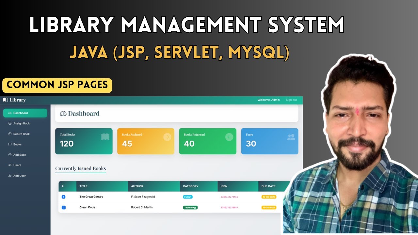Click the row number 1 badge
Viewport: 418px width, 235px height.
(63, 197)
